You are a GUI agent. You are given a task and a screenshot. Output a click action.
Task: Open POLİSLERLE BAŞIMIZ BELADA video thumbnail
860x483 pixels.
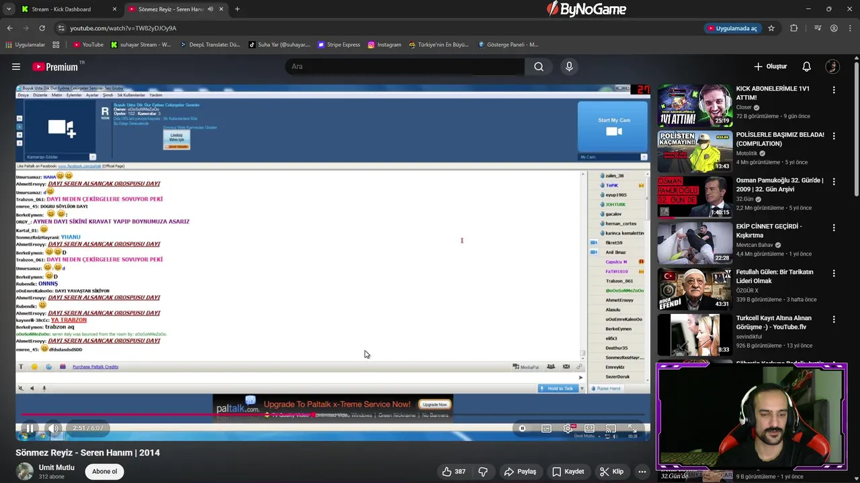point(695,152)
